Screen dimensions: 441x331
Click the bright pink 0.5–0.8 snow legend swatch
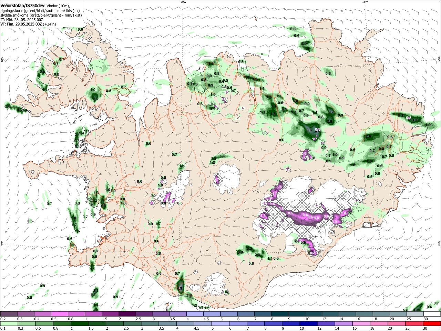[60, 314]
